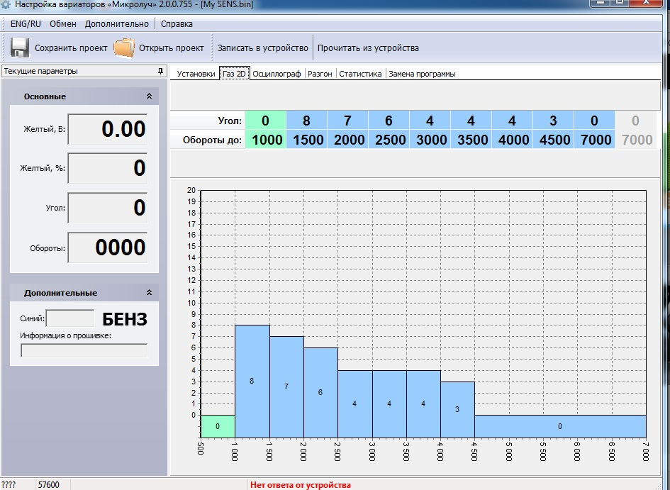Image resolution: width=670 pixels, height=490 pixels.
Task: Click the gear application icon in title bar
Action: [6, 4]
